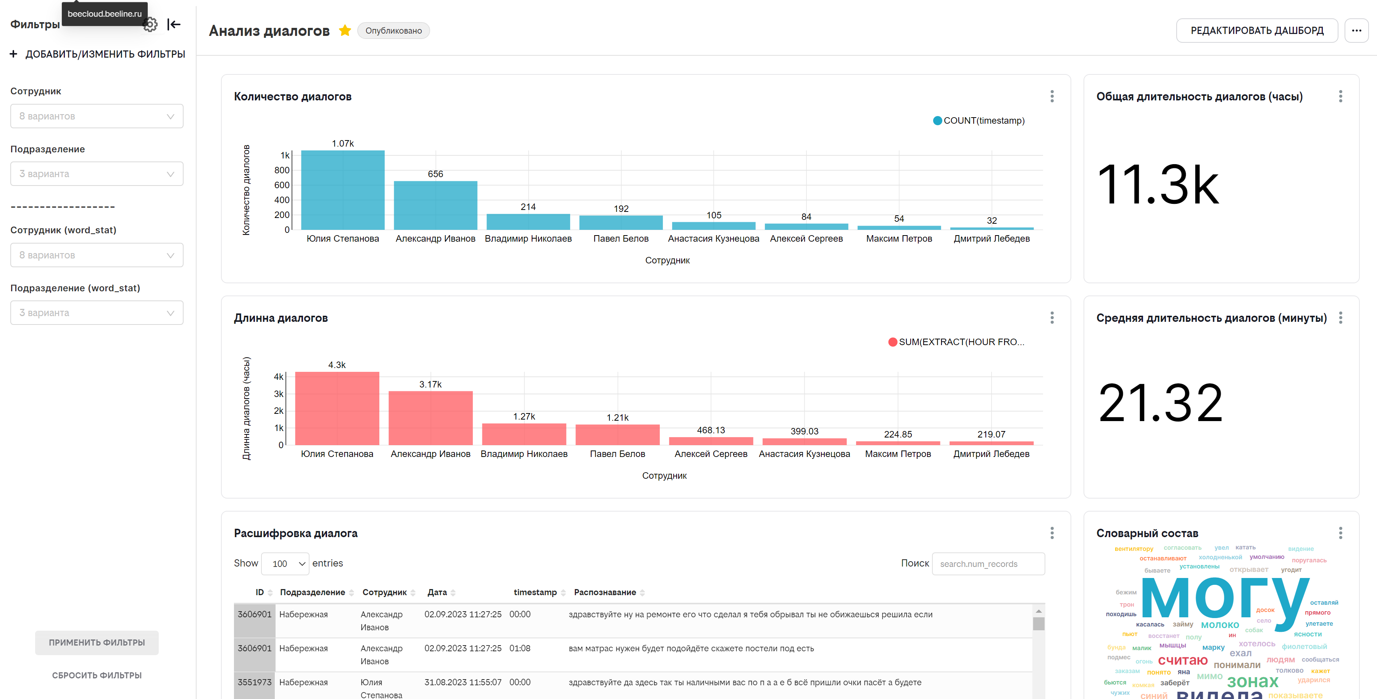Viewport: 1377px width, 699px height.
Task: Click the table scrollbar up arrow
Action: pyautogui.click(x=1038, y=611)
